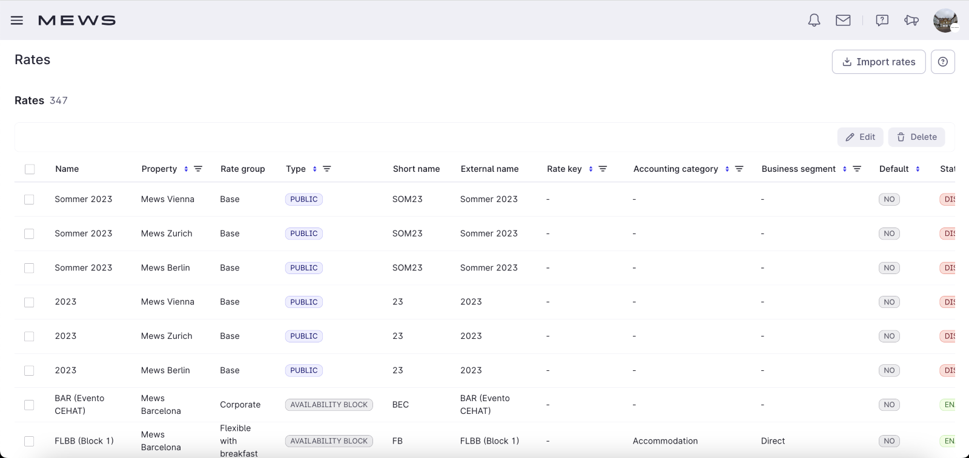Open the FLBB (Block 1) rate name
Image resolution: width=969 pixels, height=458 pixels.
pos(84,441)
